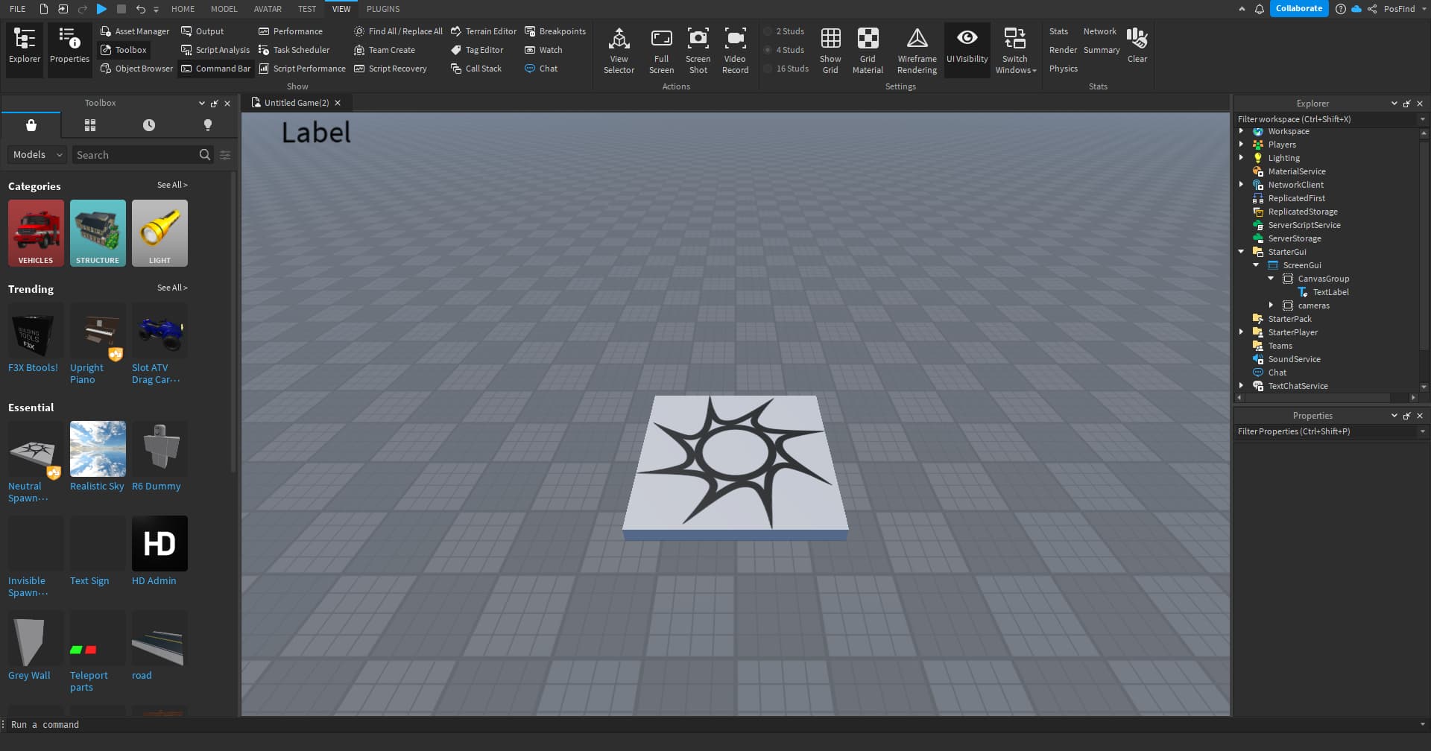Open the Models category dropdown

tap(37, 155)
